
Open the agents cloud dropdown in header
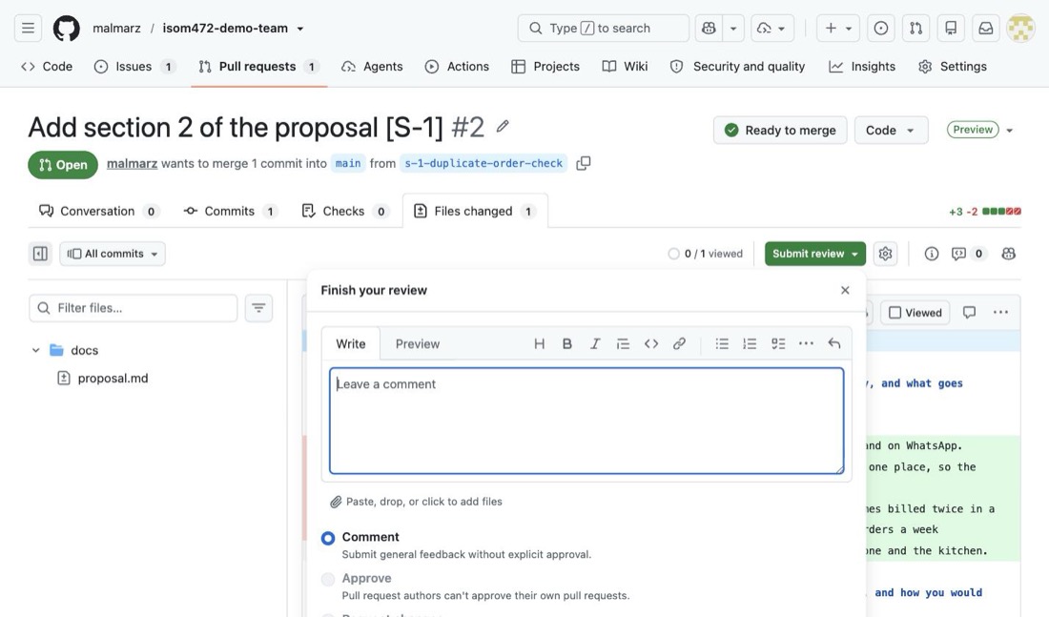click(772, 28)
